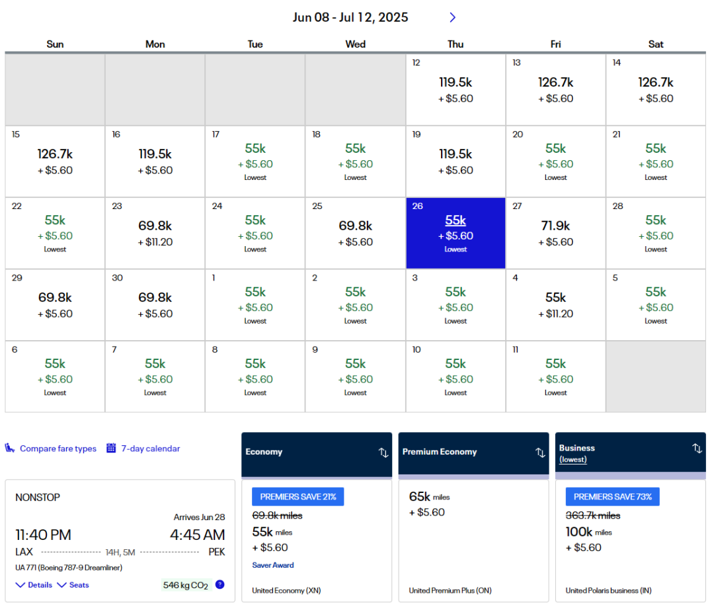Sort Business column with arrows icon

point(696,449)
